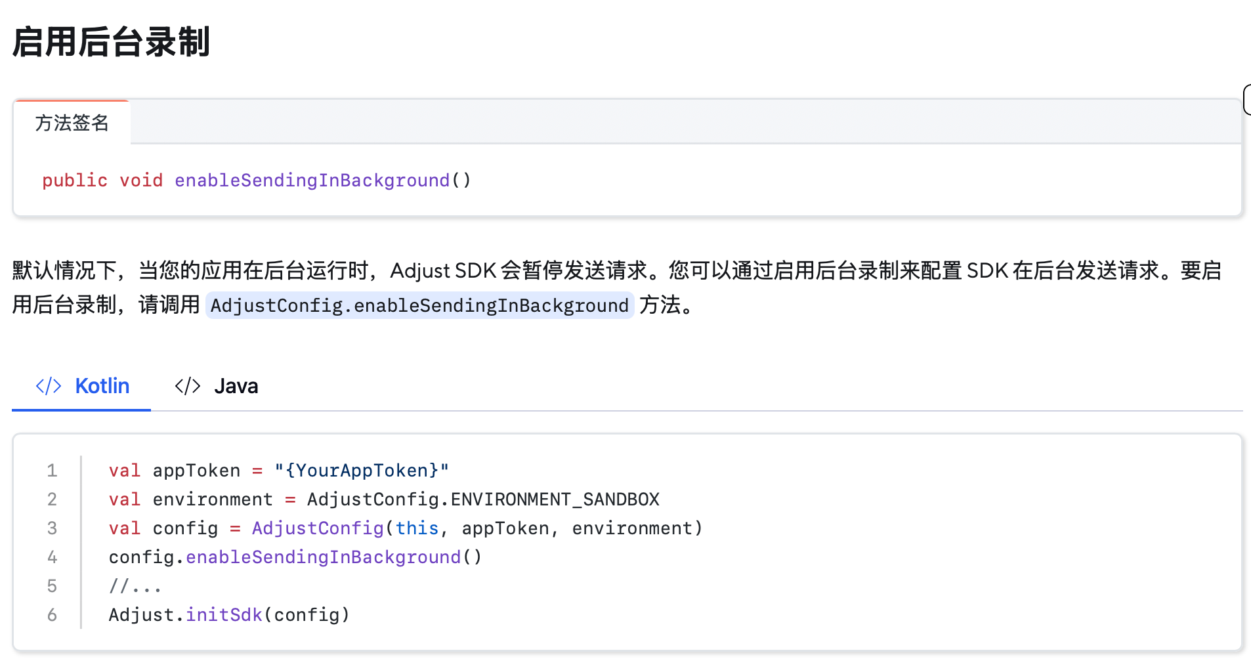Click the code icon beside Kotlin

click(x=49, y=386)
